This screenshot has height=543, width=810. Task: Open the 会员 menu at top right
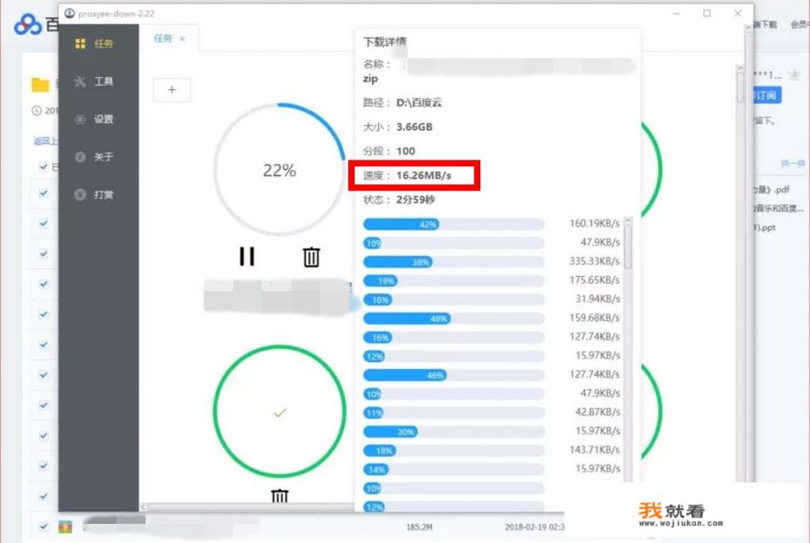798,23
